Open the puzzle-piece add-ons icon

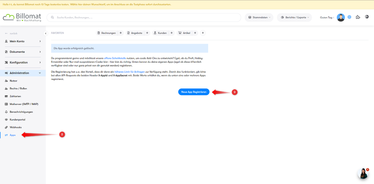tap(358, 17)
